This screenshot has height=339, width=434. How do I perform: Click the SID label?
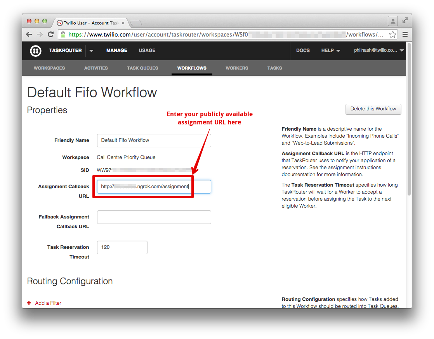click(85, 170)
